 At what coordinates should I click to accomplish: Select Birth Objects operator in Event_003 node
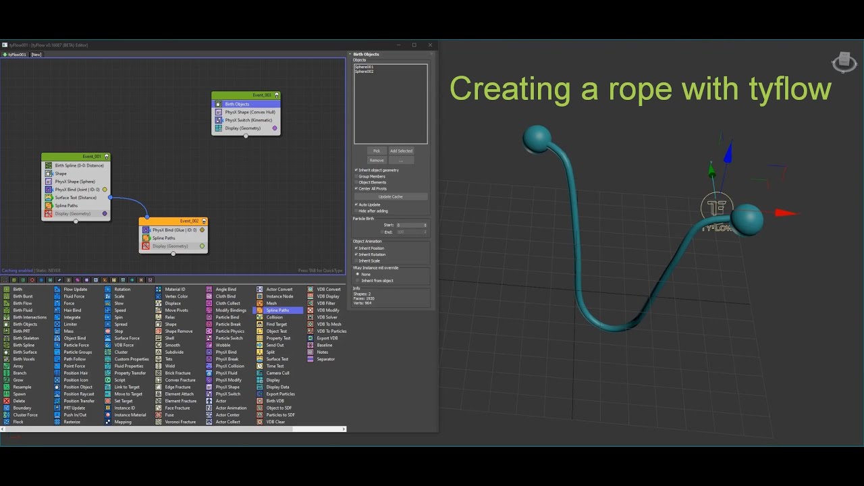(246, 104)
